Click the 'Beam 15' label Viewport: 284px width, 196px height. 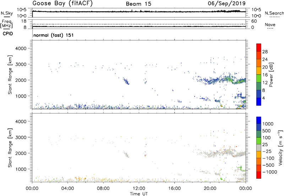[x=138, y=4]
